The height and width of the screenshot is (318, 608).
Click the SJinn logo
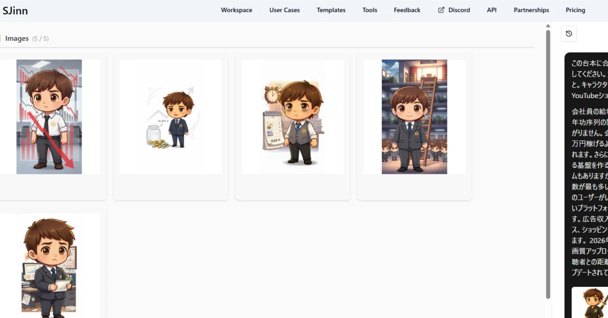coord(15,10)
